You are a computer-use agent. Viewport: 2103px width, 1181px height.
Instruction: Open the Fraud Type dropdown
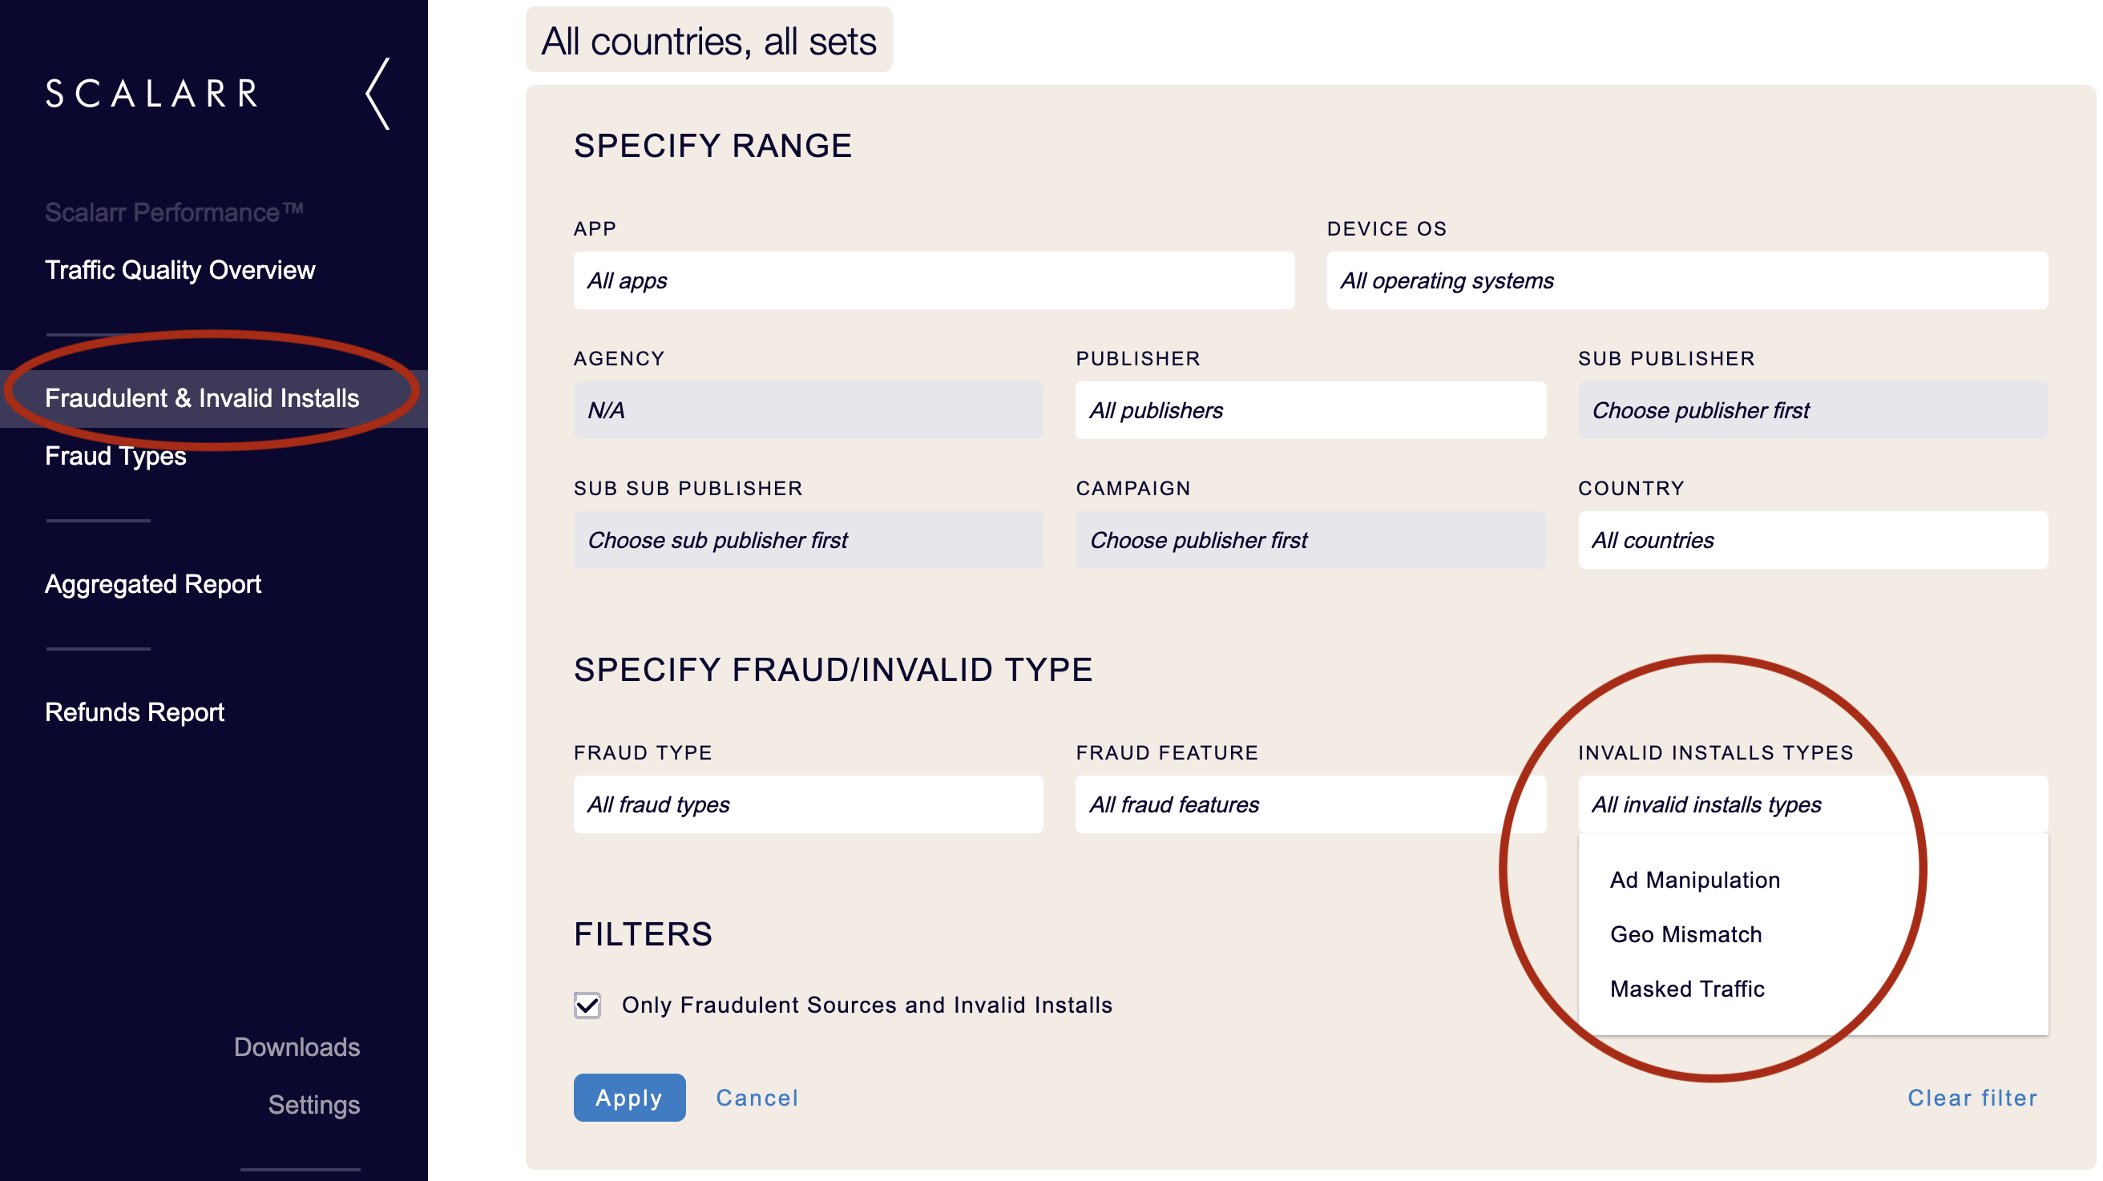(x=808, y=804)
